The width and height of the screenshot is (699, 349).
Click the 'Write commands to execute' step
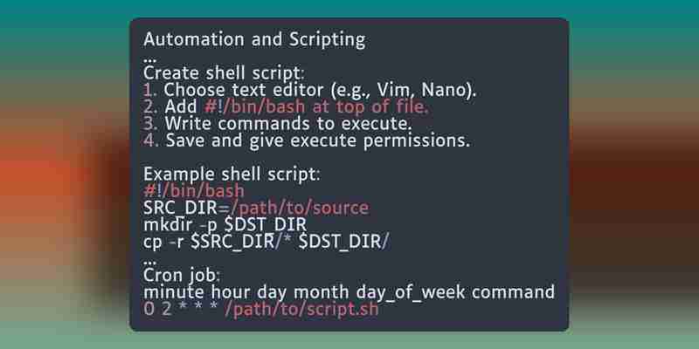click(278, 123)
